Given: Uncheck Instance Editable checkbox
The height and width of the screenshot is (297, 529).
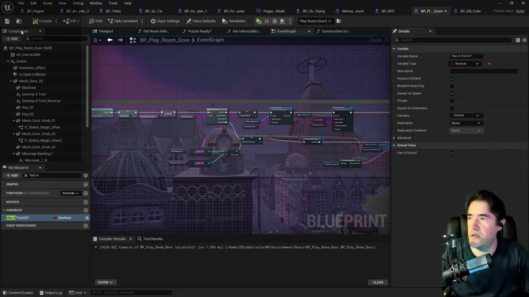Looking at the screenshot, I should pyautogui.click(x=452, y=78).
